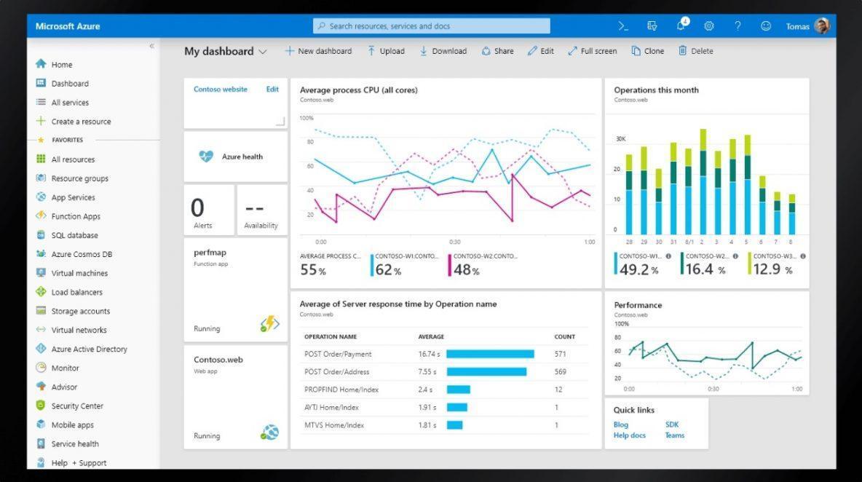Toggle Full screen mode
Image resolution: width=862 pixels, height=482 pixels.
pyautogui.click(x=592, y=51)
